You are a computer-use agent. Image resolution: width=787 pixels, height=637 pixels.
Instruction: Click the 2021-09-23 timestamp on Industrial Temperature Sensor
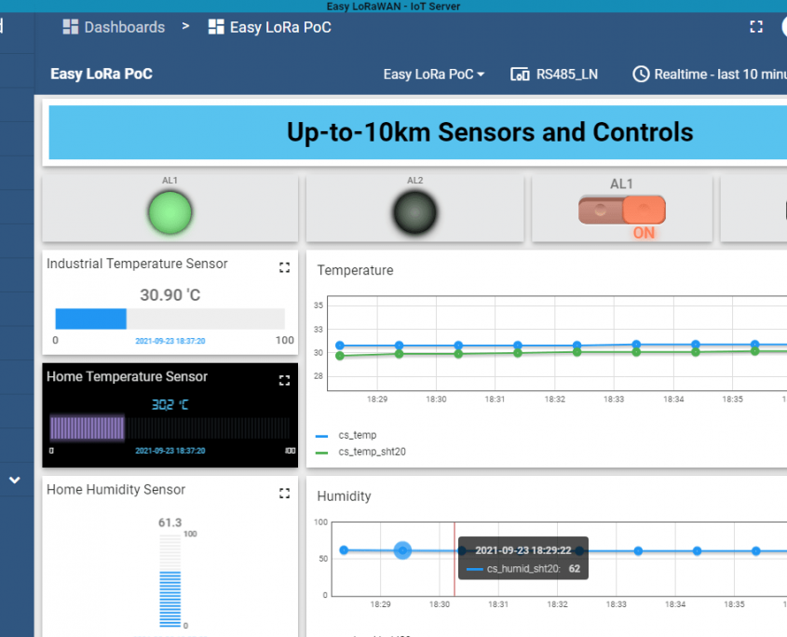coord(170,340)
